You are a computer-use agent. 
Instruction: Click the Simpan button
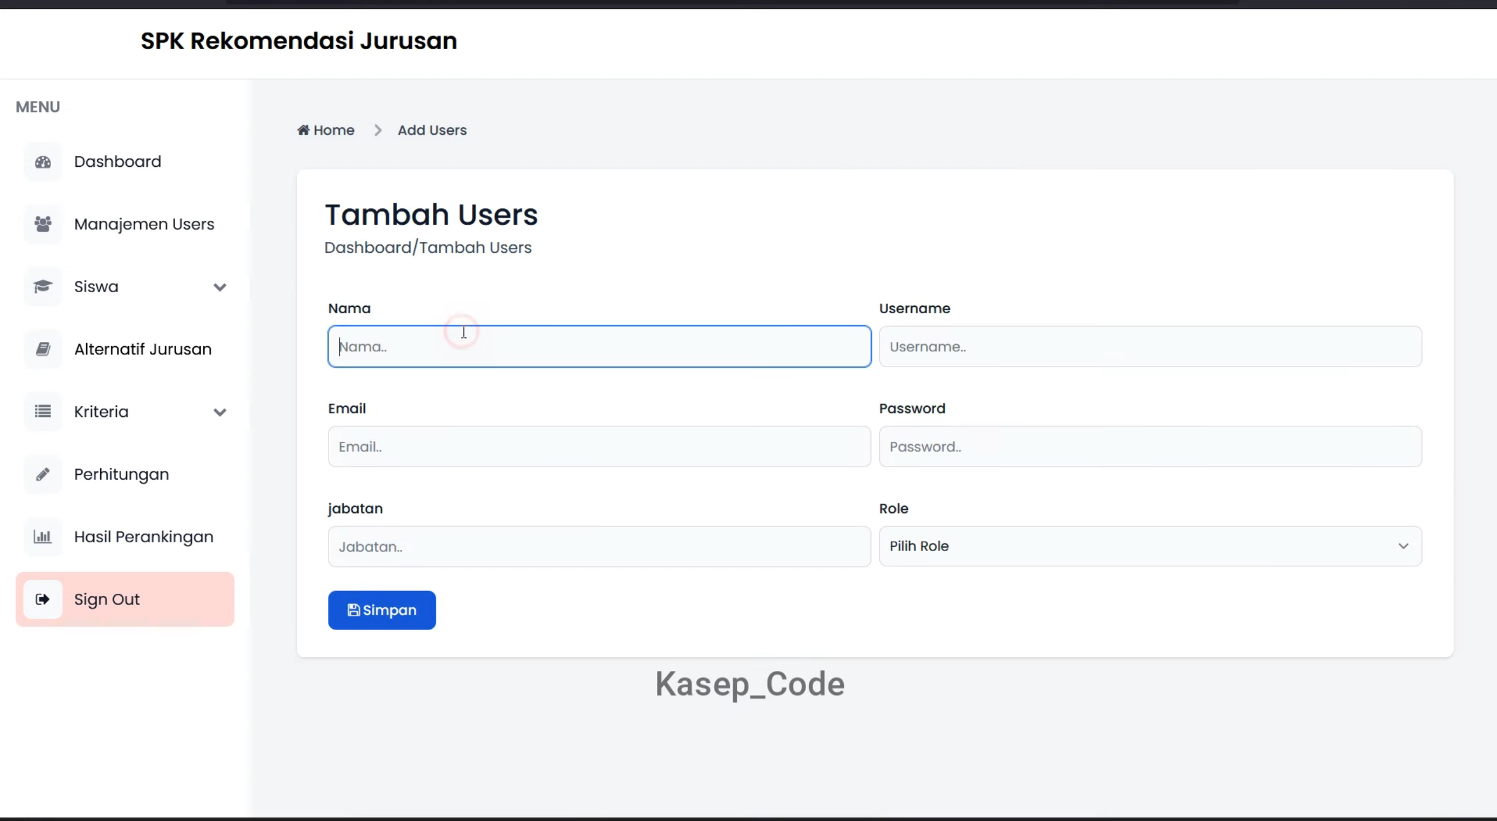pos(382,610)
